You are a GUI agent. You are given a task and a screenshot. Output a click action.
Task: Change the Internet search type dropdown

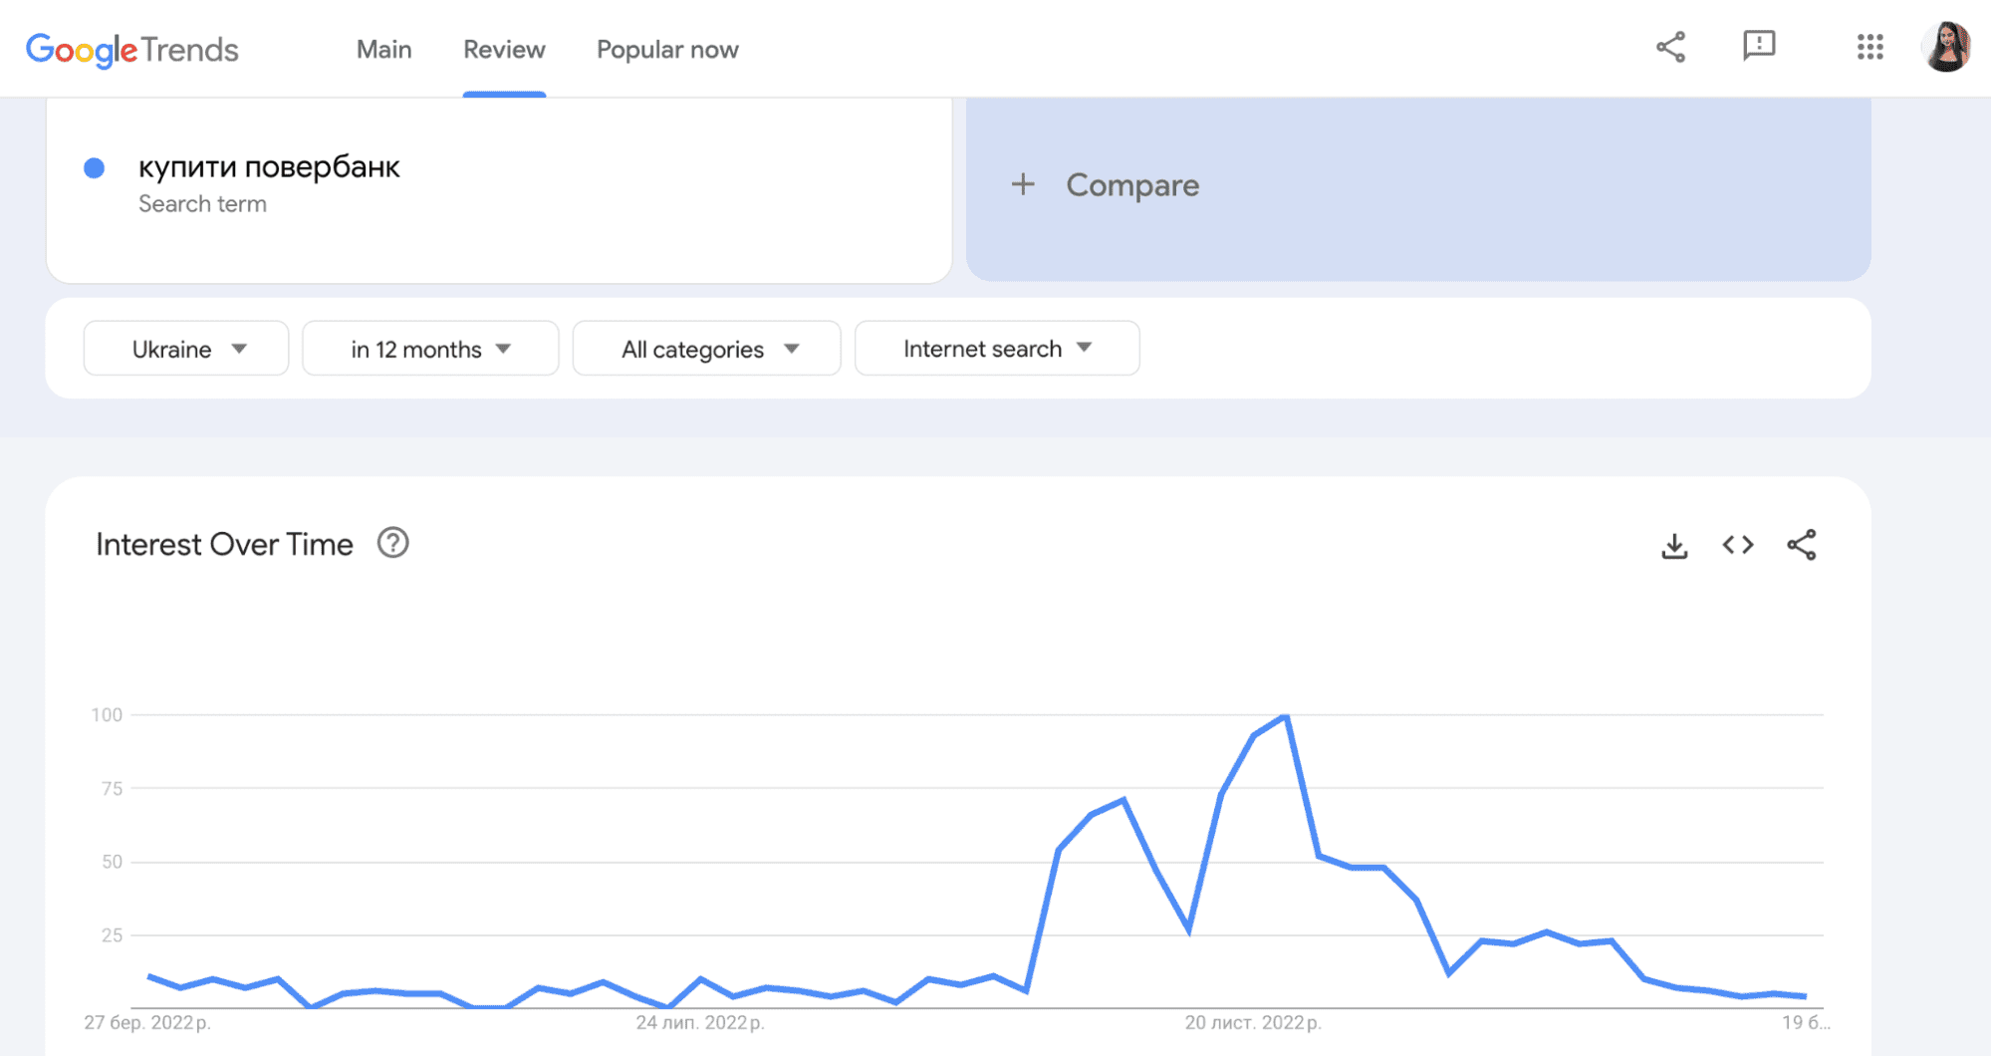coord(996,349)
